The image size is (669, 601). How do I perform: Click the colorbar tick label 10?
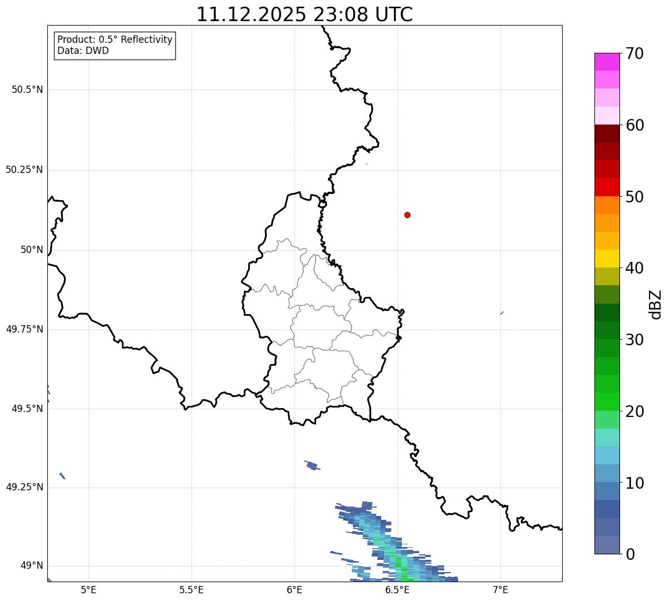634,483
